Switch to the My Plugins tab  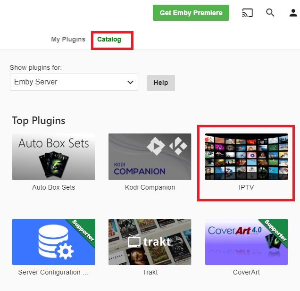[68, 39]
